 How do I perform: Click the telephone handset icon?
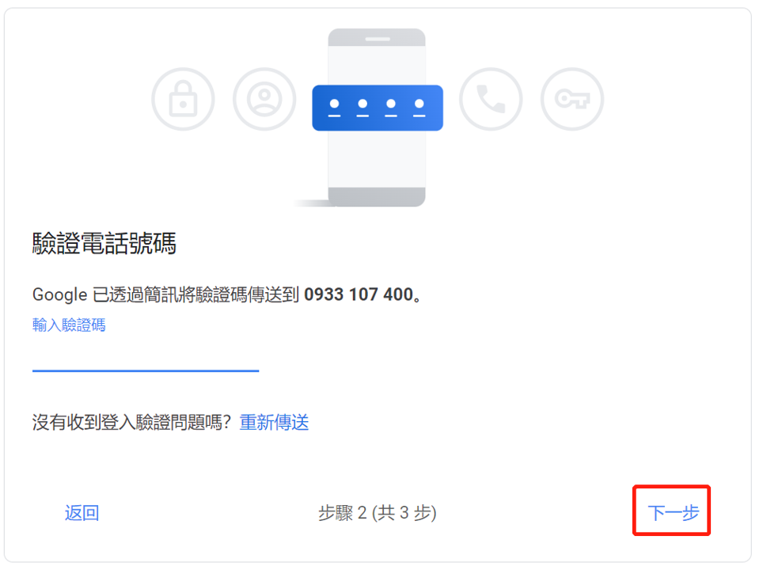491,99
